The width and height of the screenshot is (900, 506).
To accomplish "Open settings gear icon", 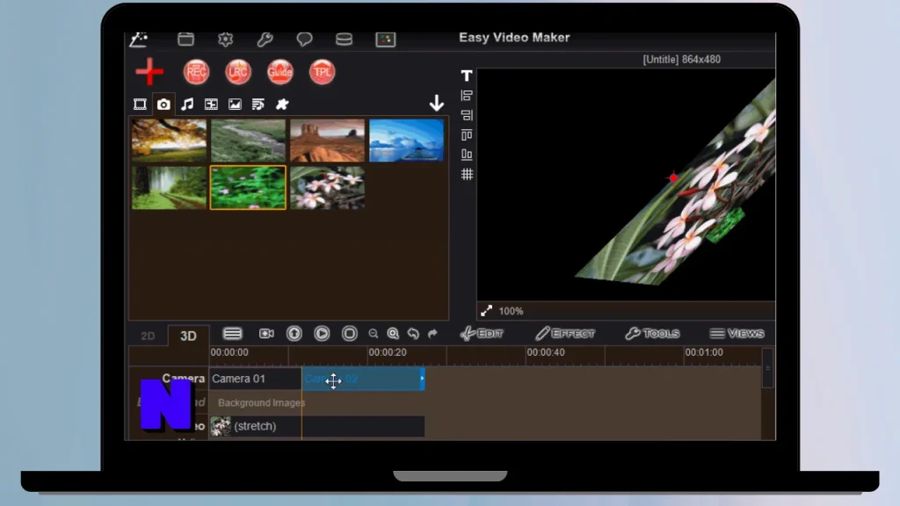I will pos(226,39).
